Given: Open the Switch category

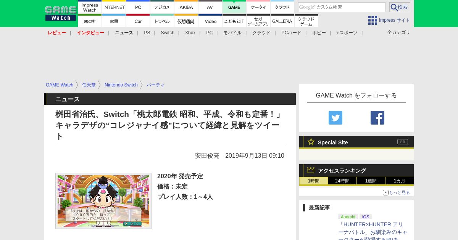Looking at the screenshot, I should click(x=168, y=33).
